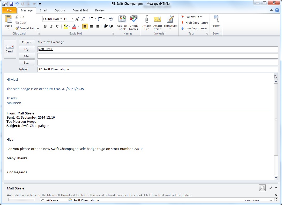This screenshot has height=205, width=282.
Task: Minimize the ribbon
Action: click(x=271, y=10)
